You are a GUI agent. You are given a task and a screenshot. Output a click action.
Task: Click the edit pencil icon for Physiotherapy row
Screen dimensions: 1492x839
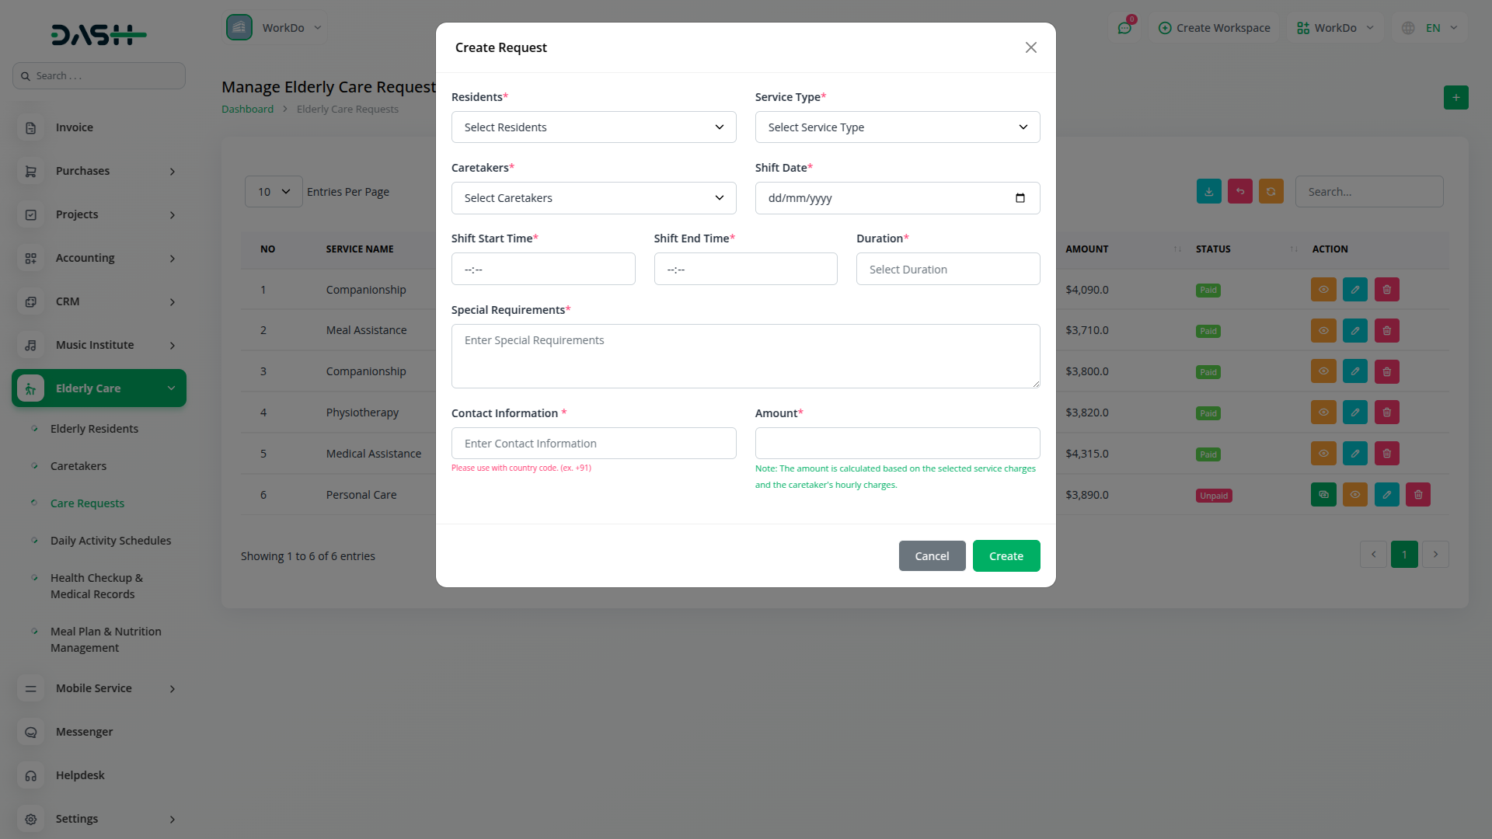(x=1354, y=413)
